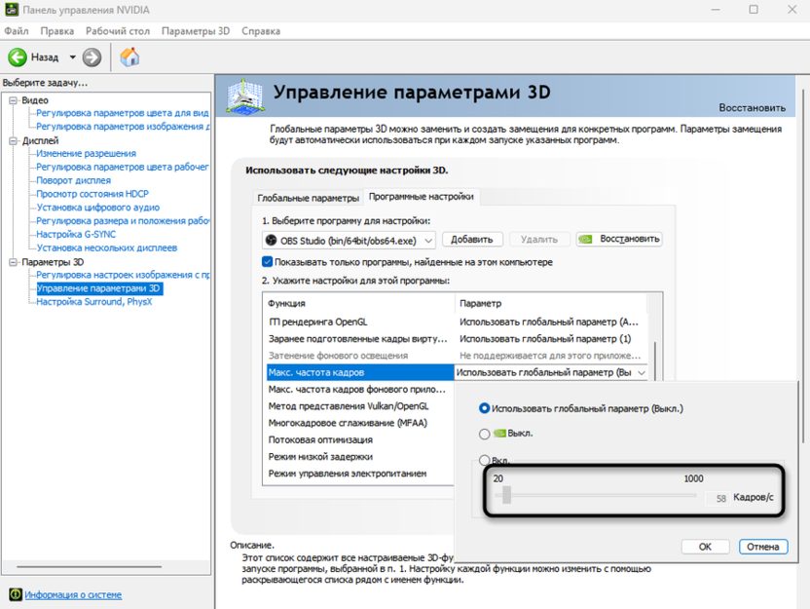Collapse the Дисплей tree node
Image resolution: width=810 pixels, height=609 pixels.
coord(14,140)
